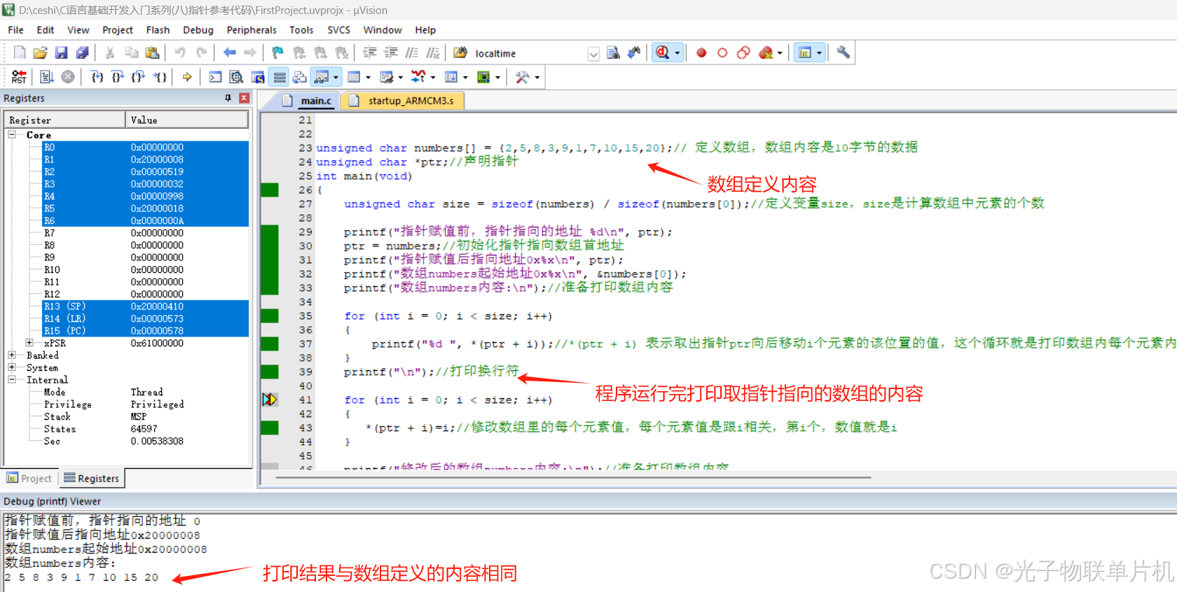This screenshot has width=1177, height=592.
Task: Open the Peripherals menu
Action: (252, 30)
